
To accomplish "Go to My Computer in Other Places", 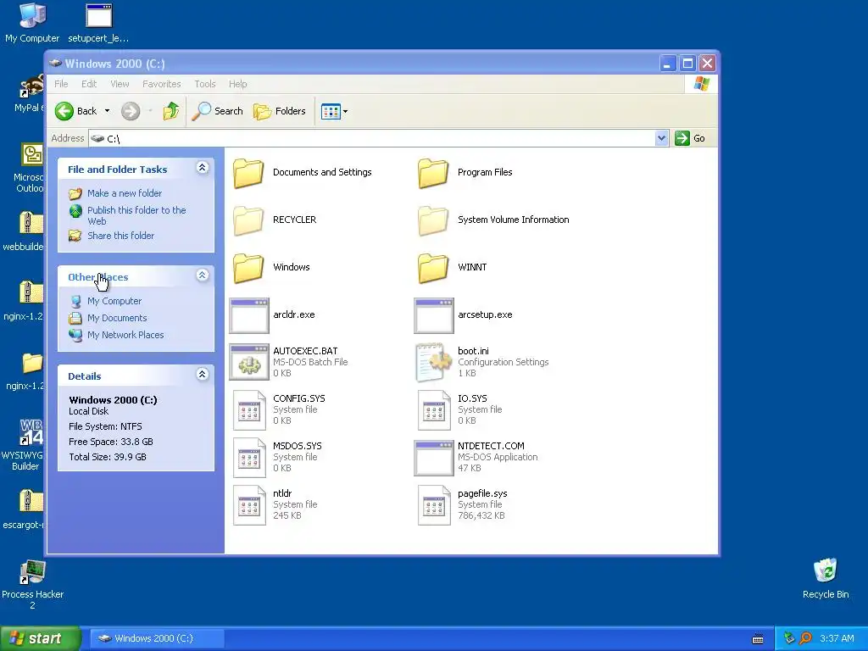I will [114, 301].
